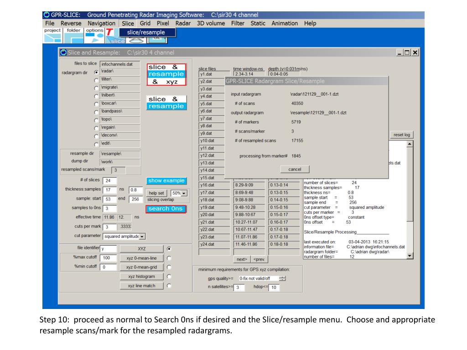
Task: Select the \deconv\ radargram directory radio button
Action: coord(96,136)
